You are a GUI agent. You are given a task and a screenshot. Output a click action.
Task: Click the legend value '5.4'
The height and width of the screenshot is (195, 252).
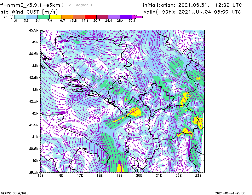tap(38, 21)
